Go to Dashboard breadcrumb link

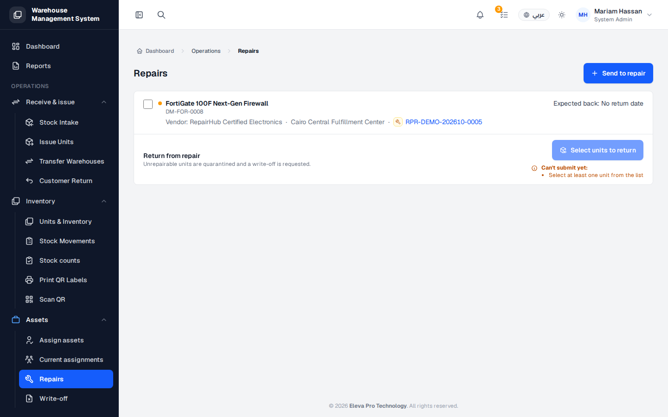pos(155,51)
